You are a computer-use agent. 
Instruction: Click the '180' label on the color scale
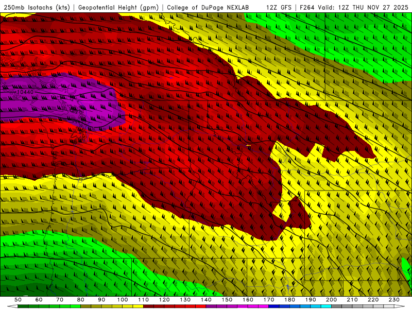(289, 300)
